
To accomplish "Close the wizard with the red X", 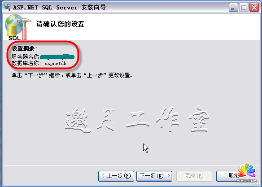I will [x=254, y=8].
